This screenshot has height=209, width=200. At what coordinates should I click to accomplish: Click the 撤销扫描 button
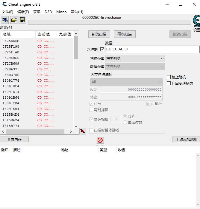point(180,34)
